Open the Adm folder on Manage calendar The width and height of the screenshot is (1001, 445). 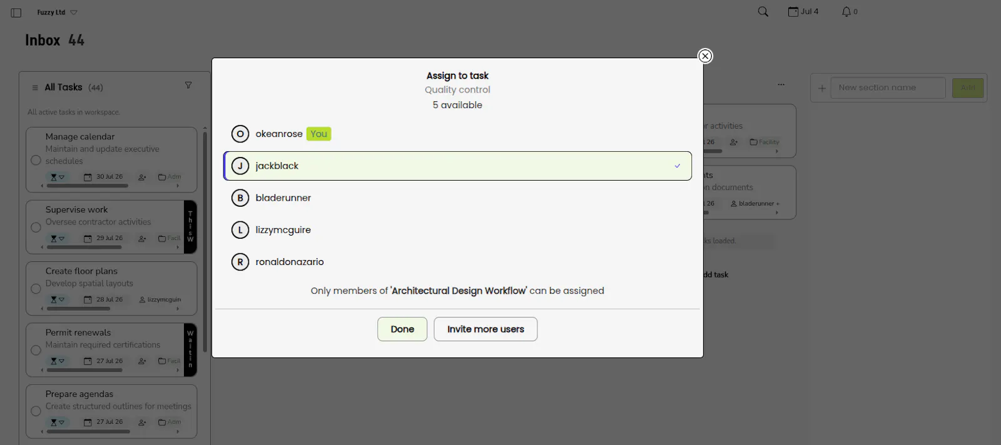tap(170, 177)
